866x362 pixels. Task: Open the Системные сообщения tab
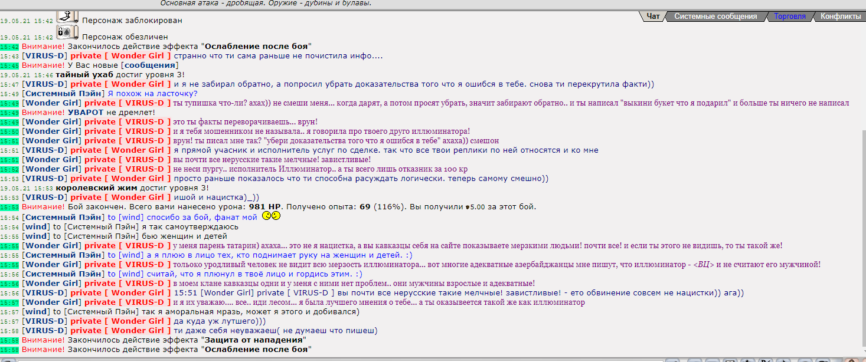coord(715,17)
